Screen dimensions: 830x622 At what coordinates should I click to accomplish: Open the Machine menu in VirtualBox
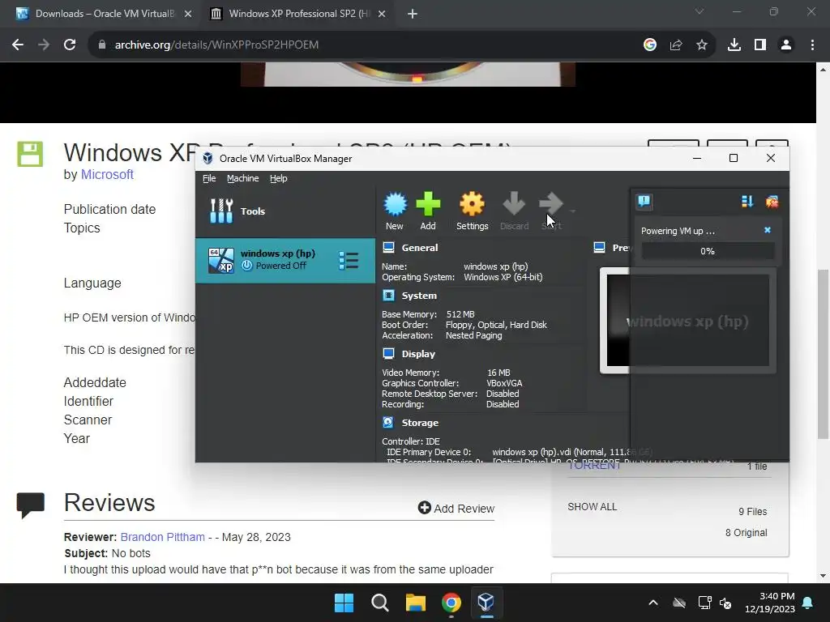tap(242, 178)
